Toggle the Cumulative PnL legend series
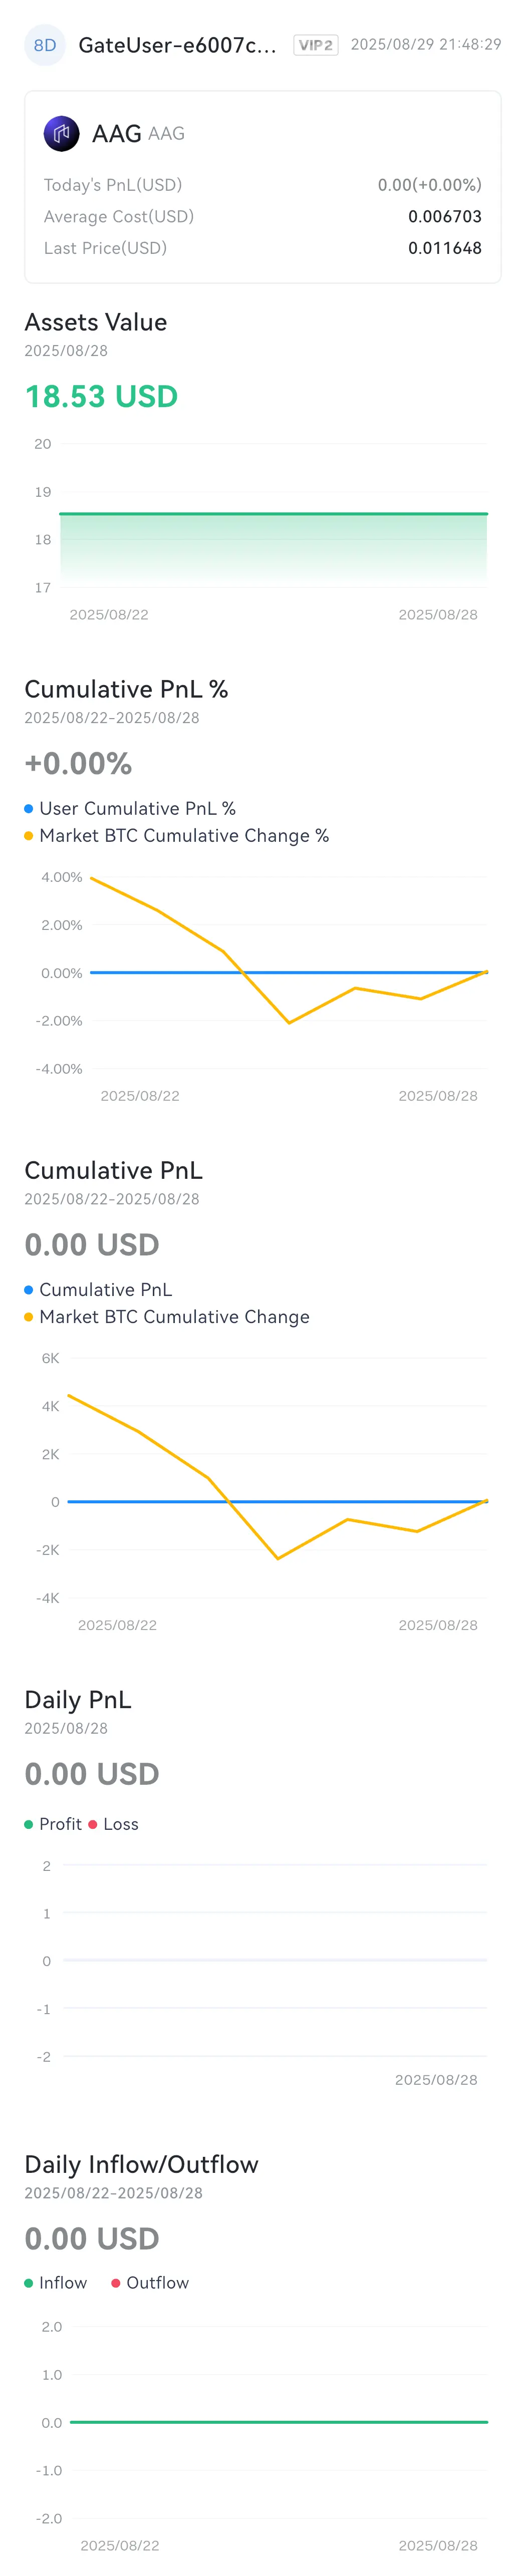Screen dimensions: 526x2576 coord(98,1289)
